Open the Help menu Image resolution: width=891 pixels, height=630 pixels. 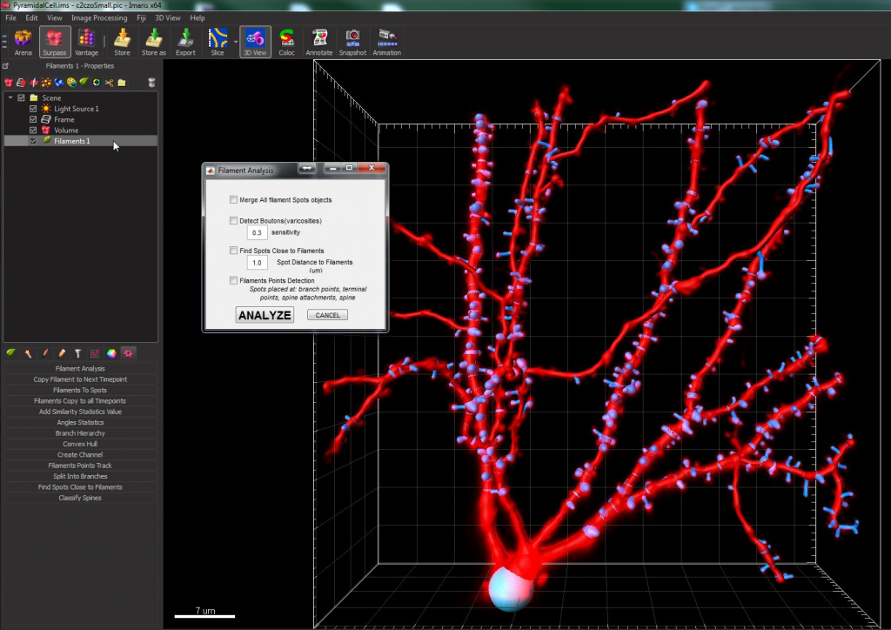coord(198,17)
